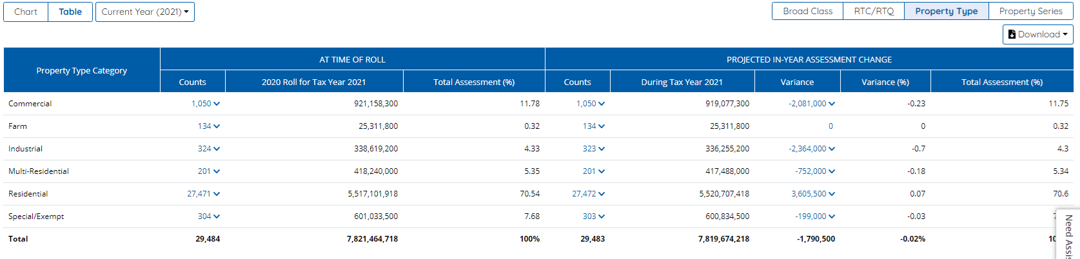Open the Download dropdown menu

1038,34
